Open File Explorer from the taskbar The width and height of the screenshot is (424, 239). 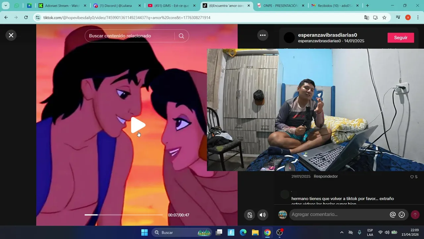click(255, 232)
